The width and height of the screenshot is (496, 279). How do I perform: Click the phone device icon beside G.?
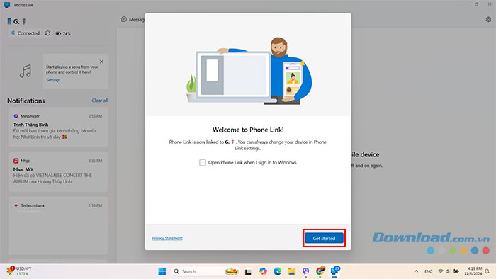[x=9, y=21]
